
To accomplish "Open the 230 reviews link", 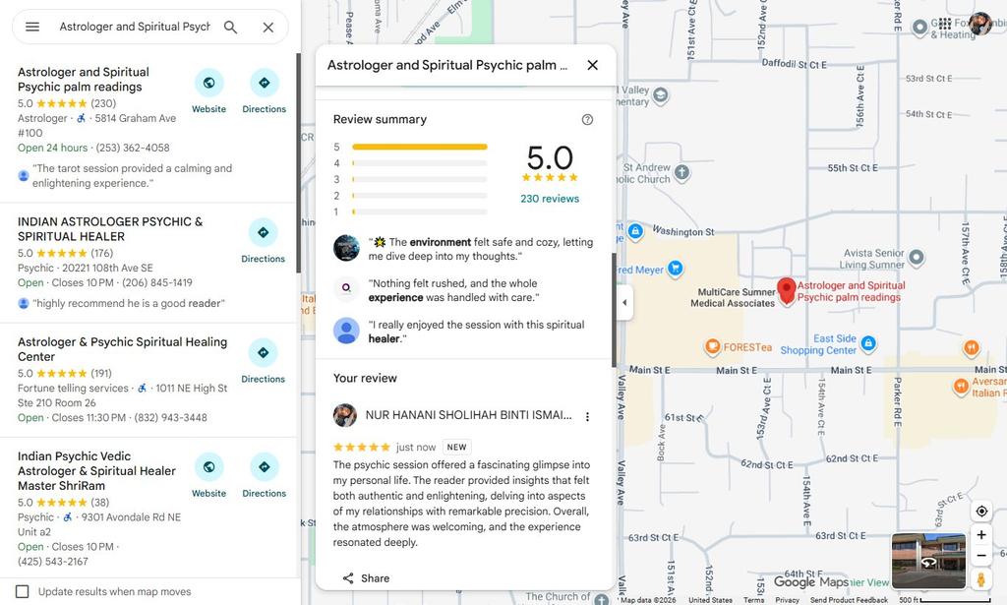I will pos(550,199).
